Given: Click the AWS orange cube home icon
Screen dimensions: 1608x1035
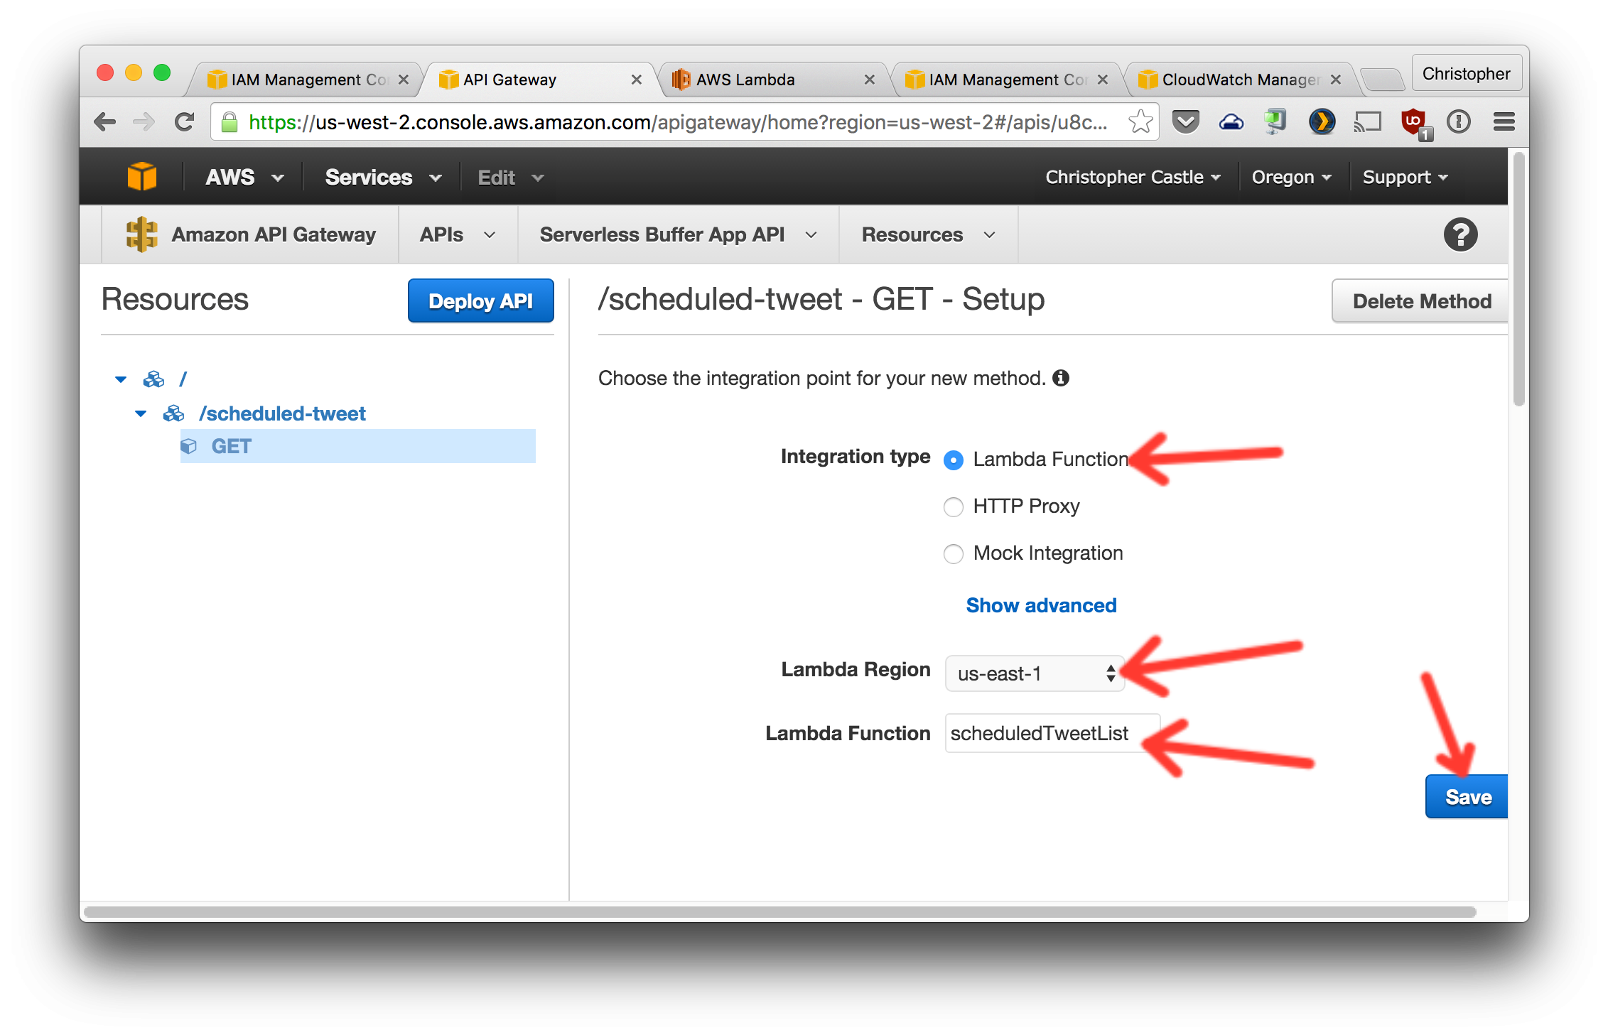Looking at the screenshot, I should coord(142,177).
